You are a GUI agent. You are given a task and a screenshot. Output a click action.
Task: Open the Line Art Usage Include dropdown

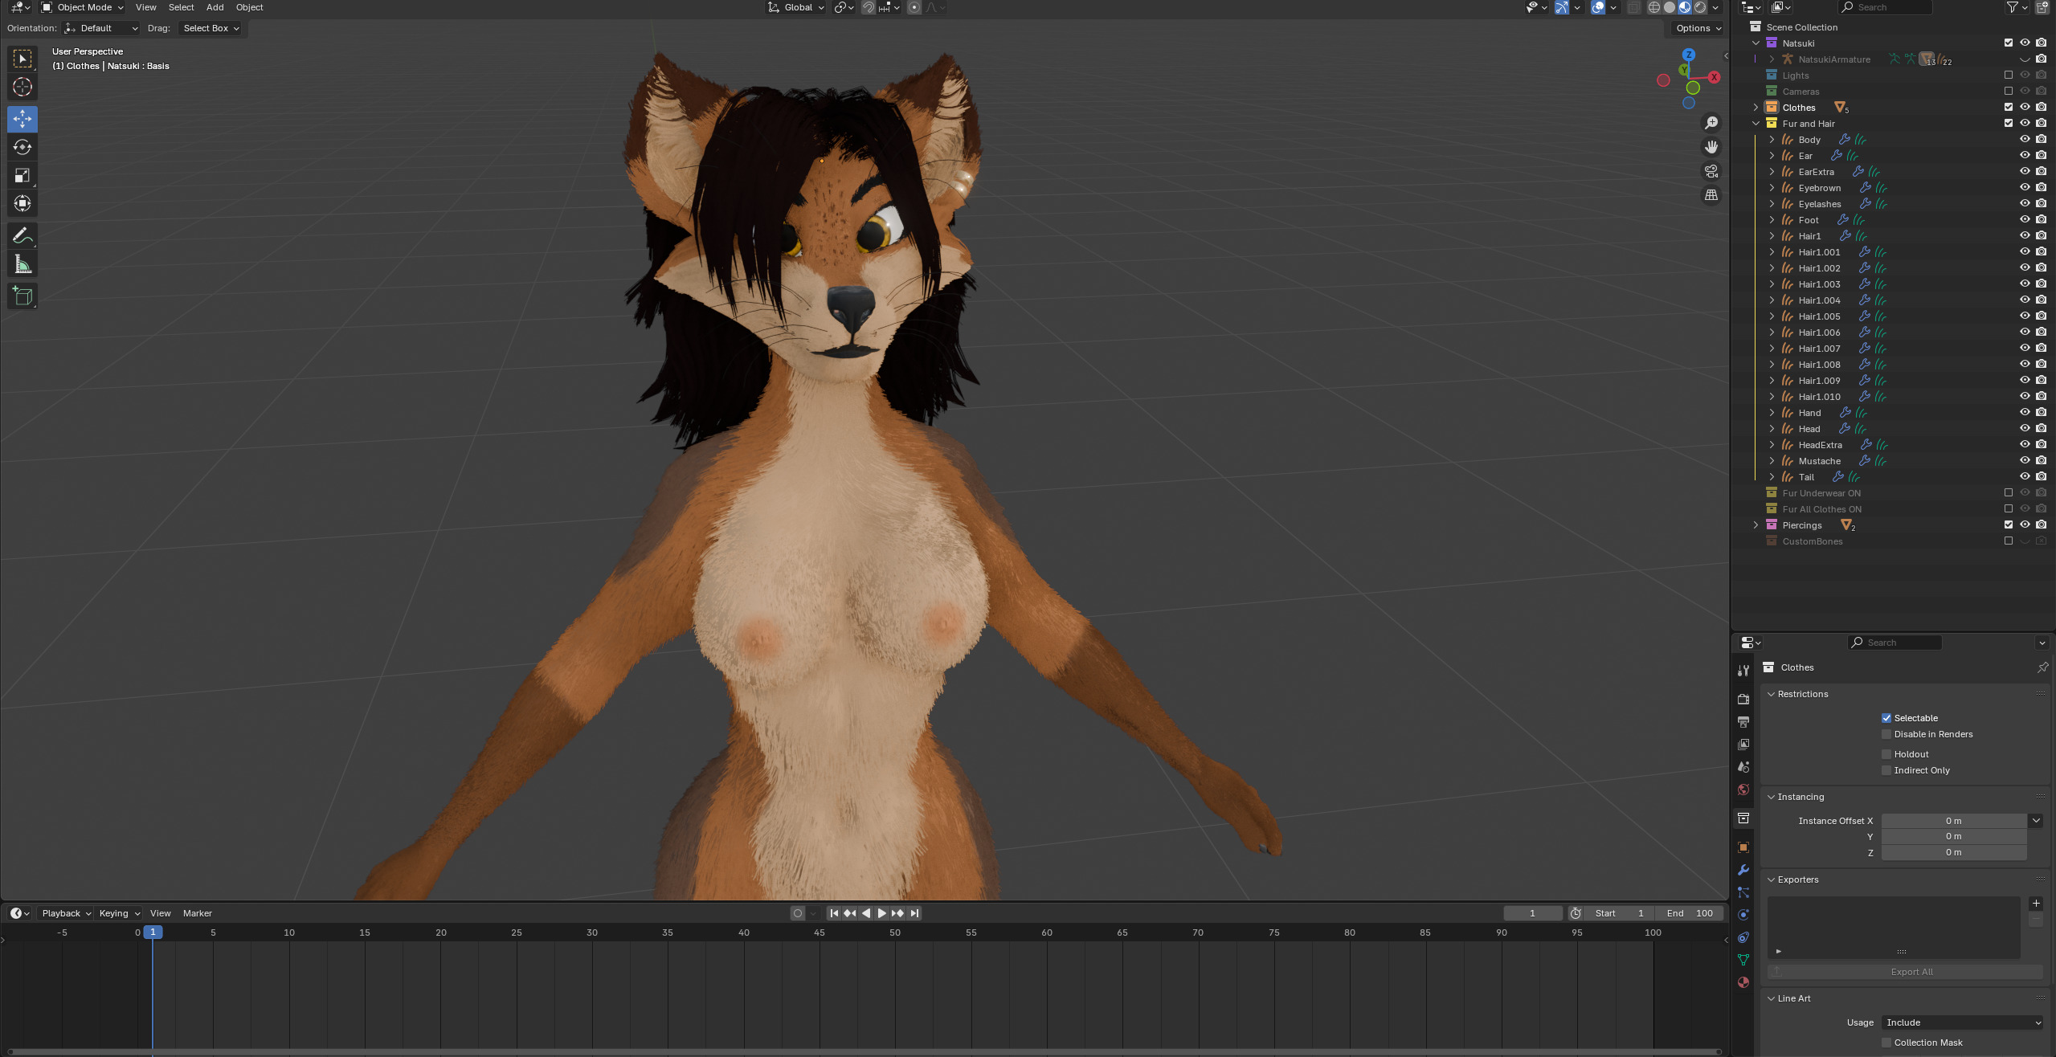pyautogui.click(x=1962, y=1022)
